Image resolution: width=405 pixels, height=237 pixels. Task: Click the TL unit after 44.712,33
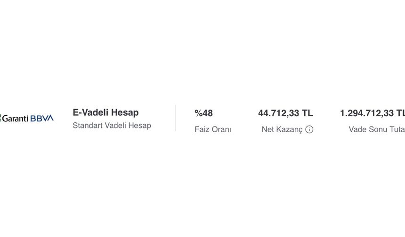coord(308,113)
